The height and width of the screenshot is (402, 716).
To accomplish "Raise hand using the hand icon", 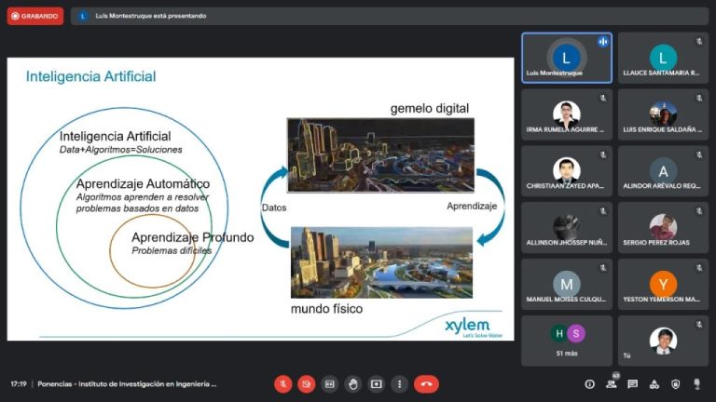I will click(352, 383).
